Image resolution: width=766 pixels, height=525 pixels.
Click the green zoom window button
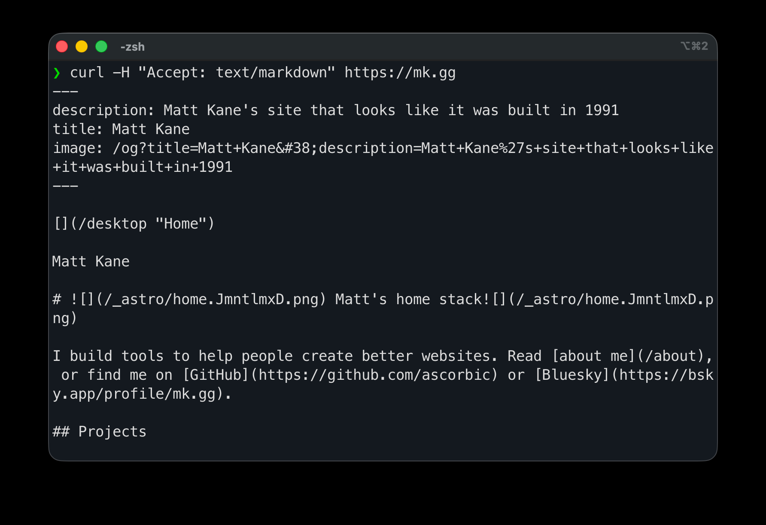101,46
